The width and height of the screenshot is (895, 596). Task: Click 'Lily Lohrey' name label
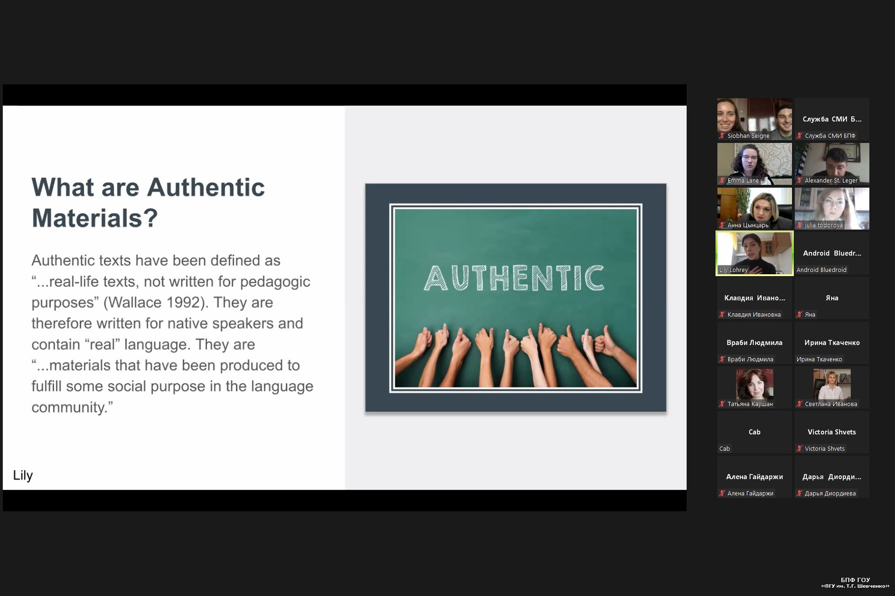pyautogui.click(x=733, y=270)
